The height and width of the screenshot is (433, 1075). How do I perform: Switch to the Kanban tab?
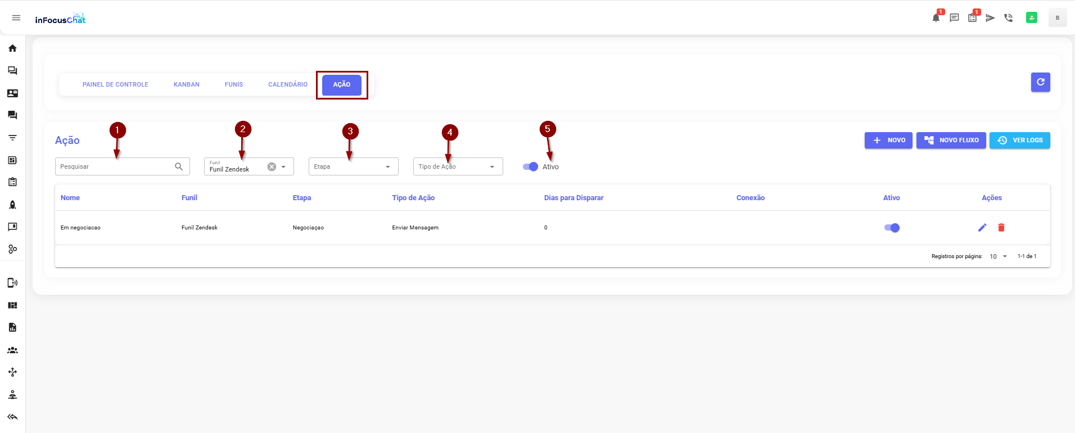point(186,84)
